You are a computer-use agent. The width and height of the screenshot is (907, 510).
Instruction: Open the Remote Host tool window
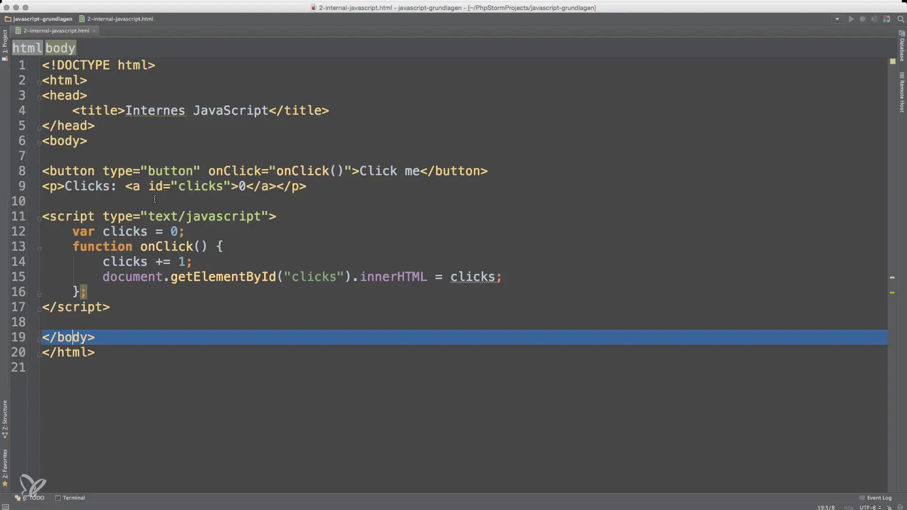(902, 93)
